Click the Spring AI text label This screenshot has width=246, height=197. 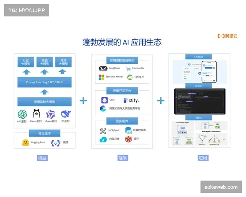coord(139,77)
